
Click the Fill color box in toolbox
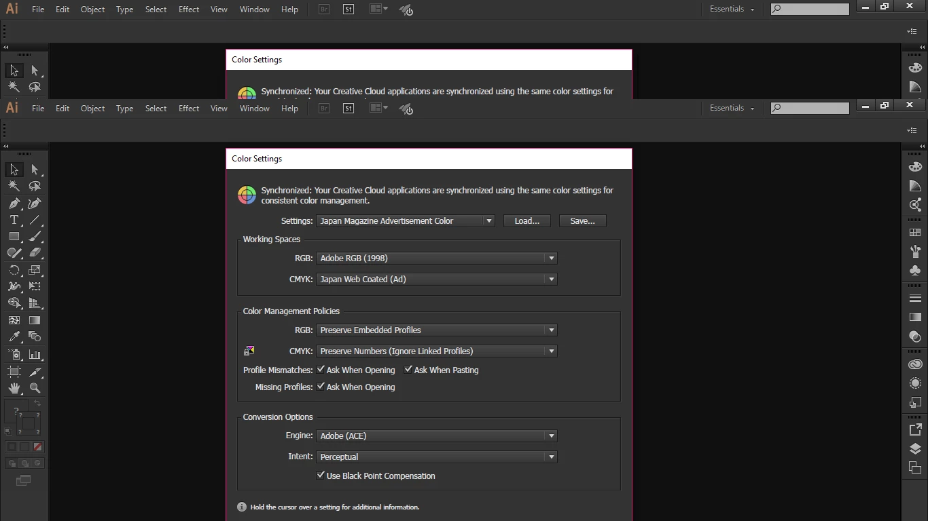(16, 411)
